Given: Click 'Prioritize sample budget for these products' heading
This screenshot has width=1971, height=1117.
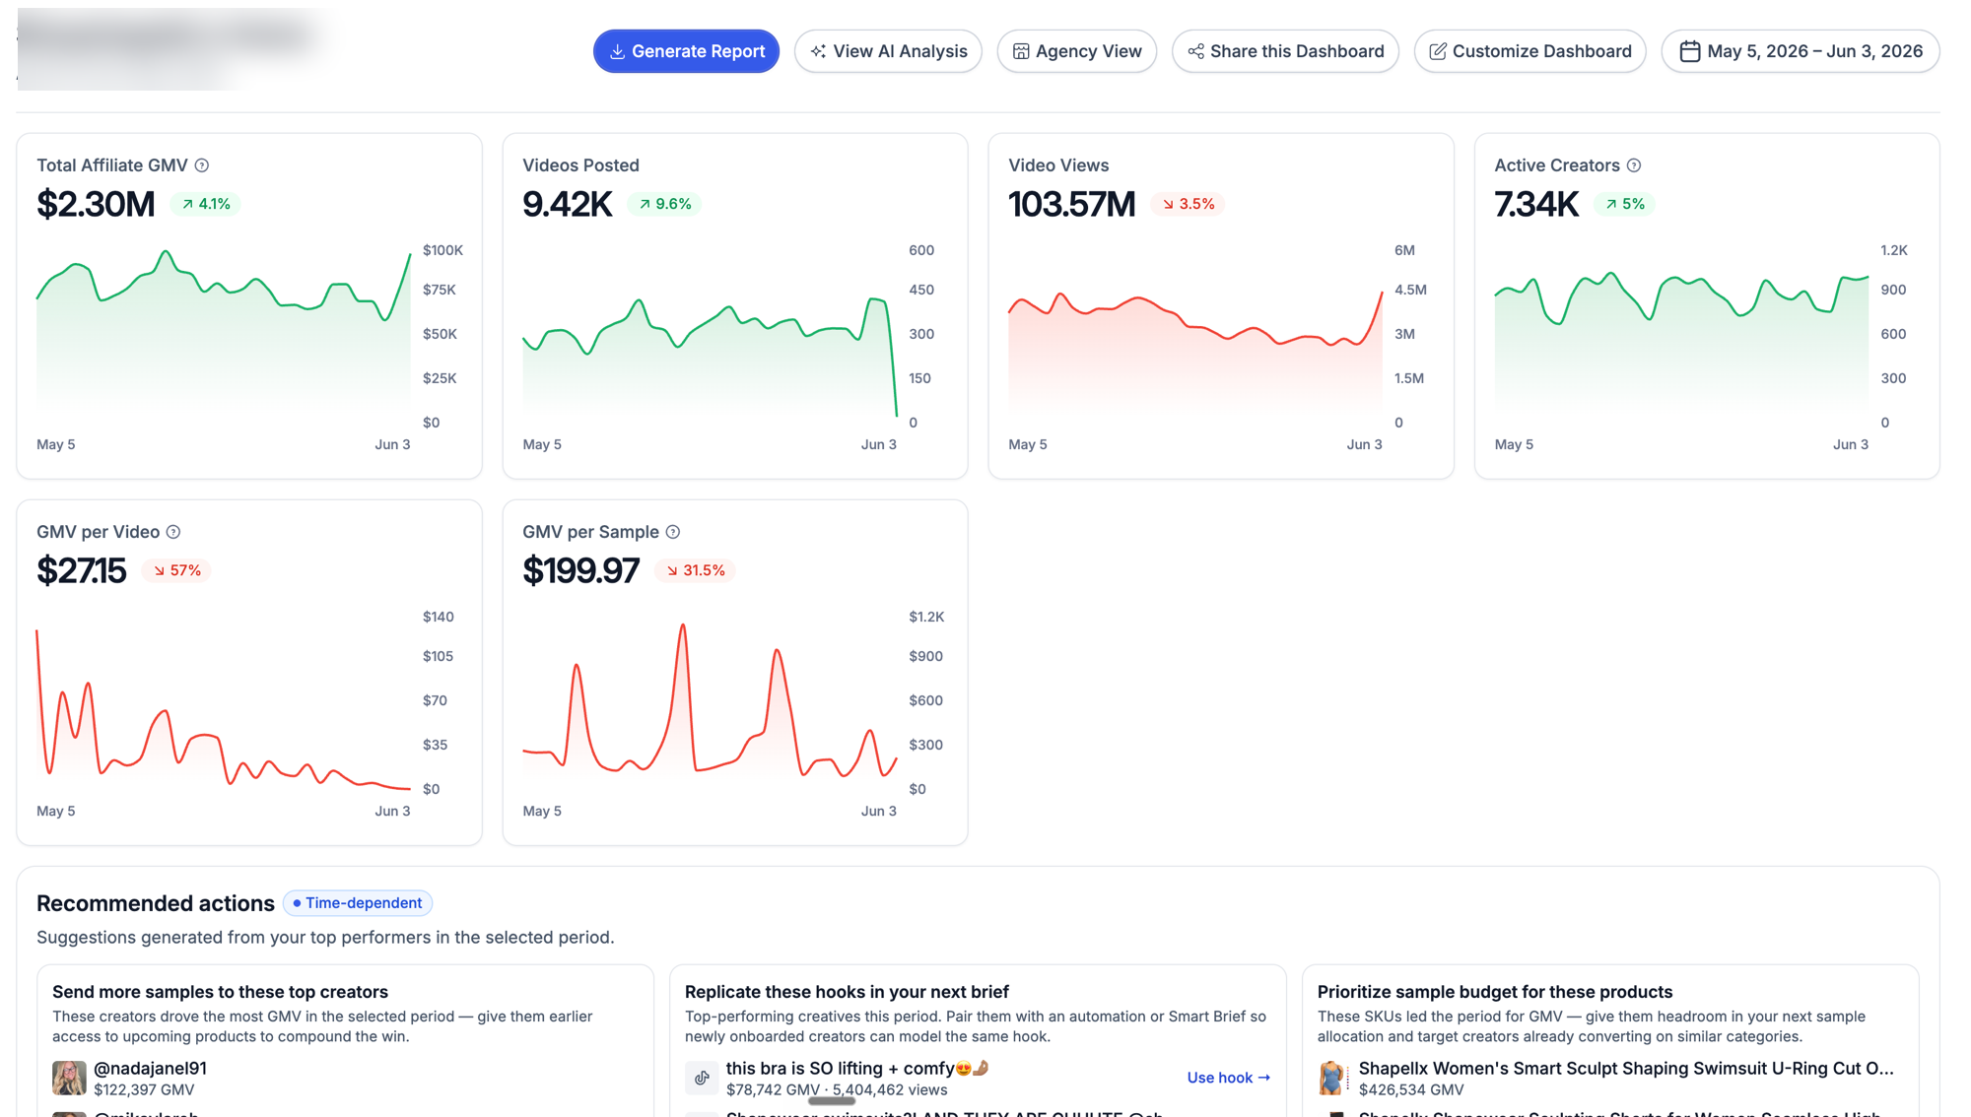Looking at the screenshot, I should 1495,992.
